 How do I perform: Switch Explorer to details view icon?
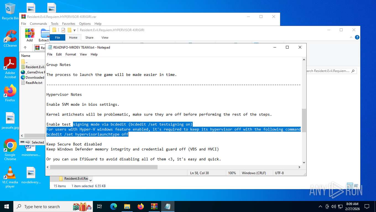pos(350,186)
